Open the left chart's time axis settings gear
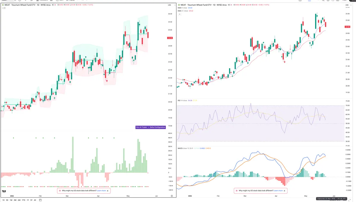The height and width of the screenshot is (202, 356). pos(172,196)
